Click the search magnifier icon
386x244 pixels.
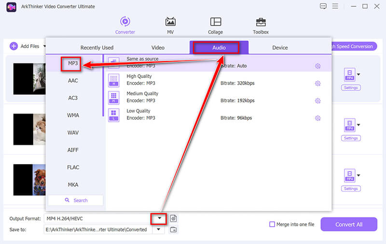(x=67, y=200)
